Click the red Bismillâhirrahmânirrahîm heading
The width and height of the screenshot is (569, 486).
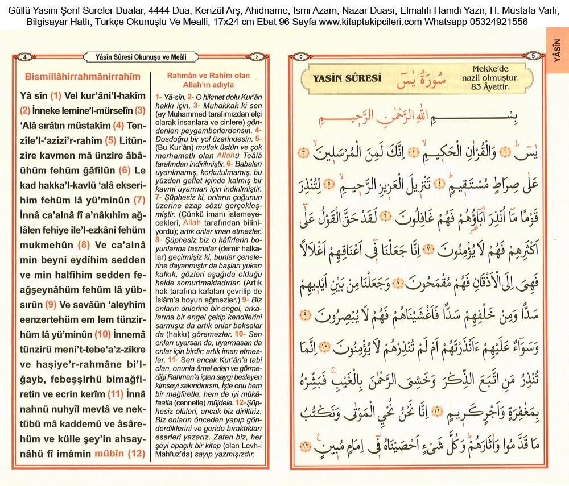83,77
